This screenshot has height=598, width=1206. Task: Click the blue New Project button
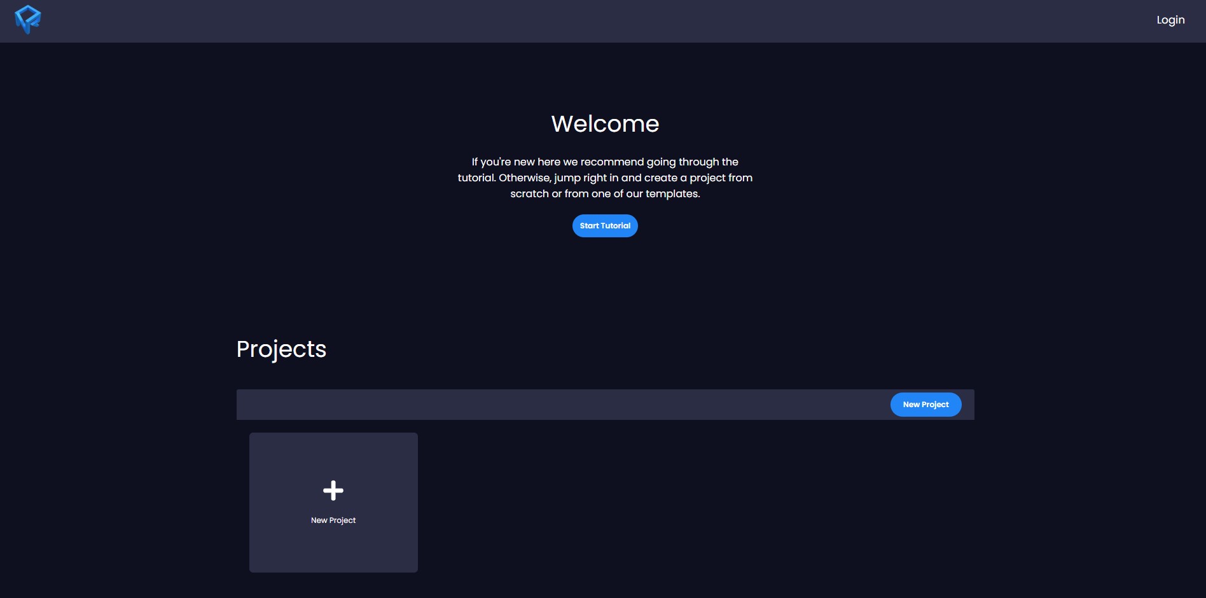[x=925, y=405]
